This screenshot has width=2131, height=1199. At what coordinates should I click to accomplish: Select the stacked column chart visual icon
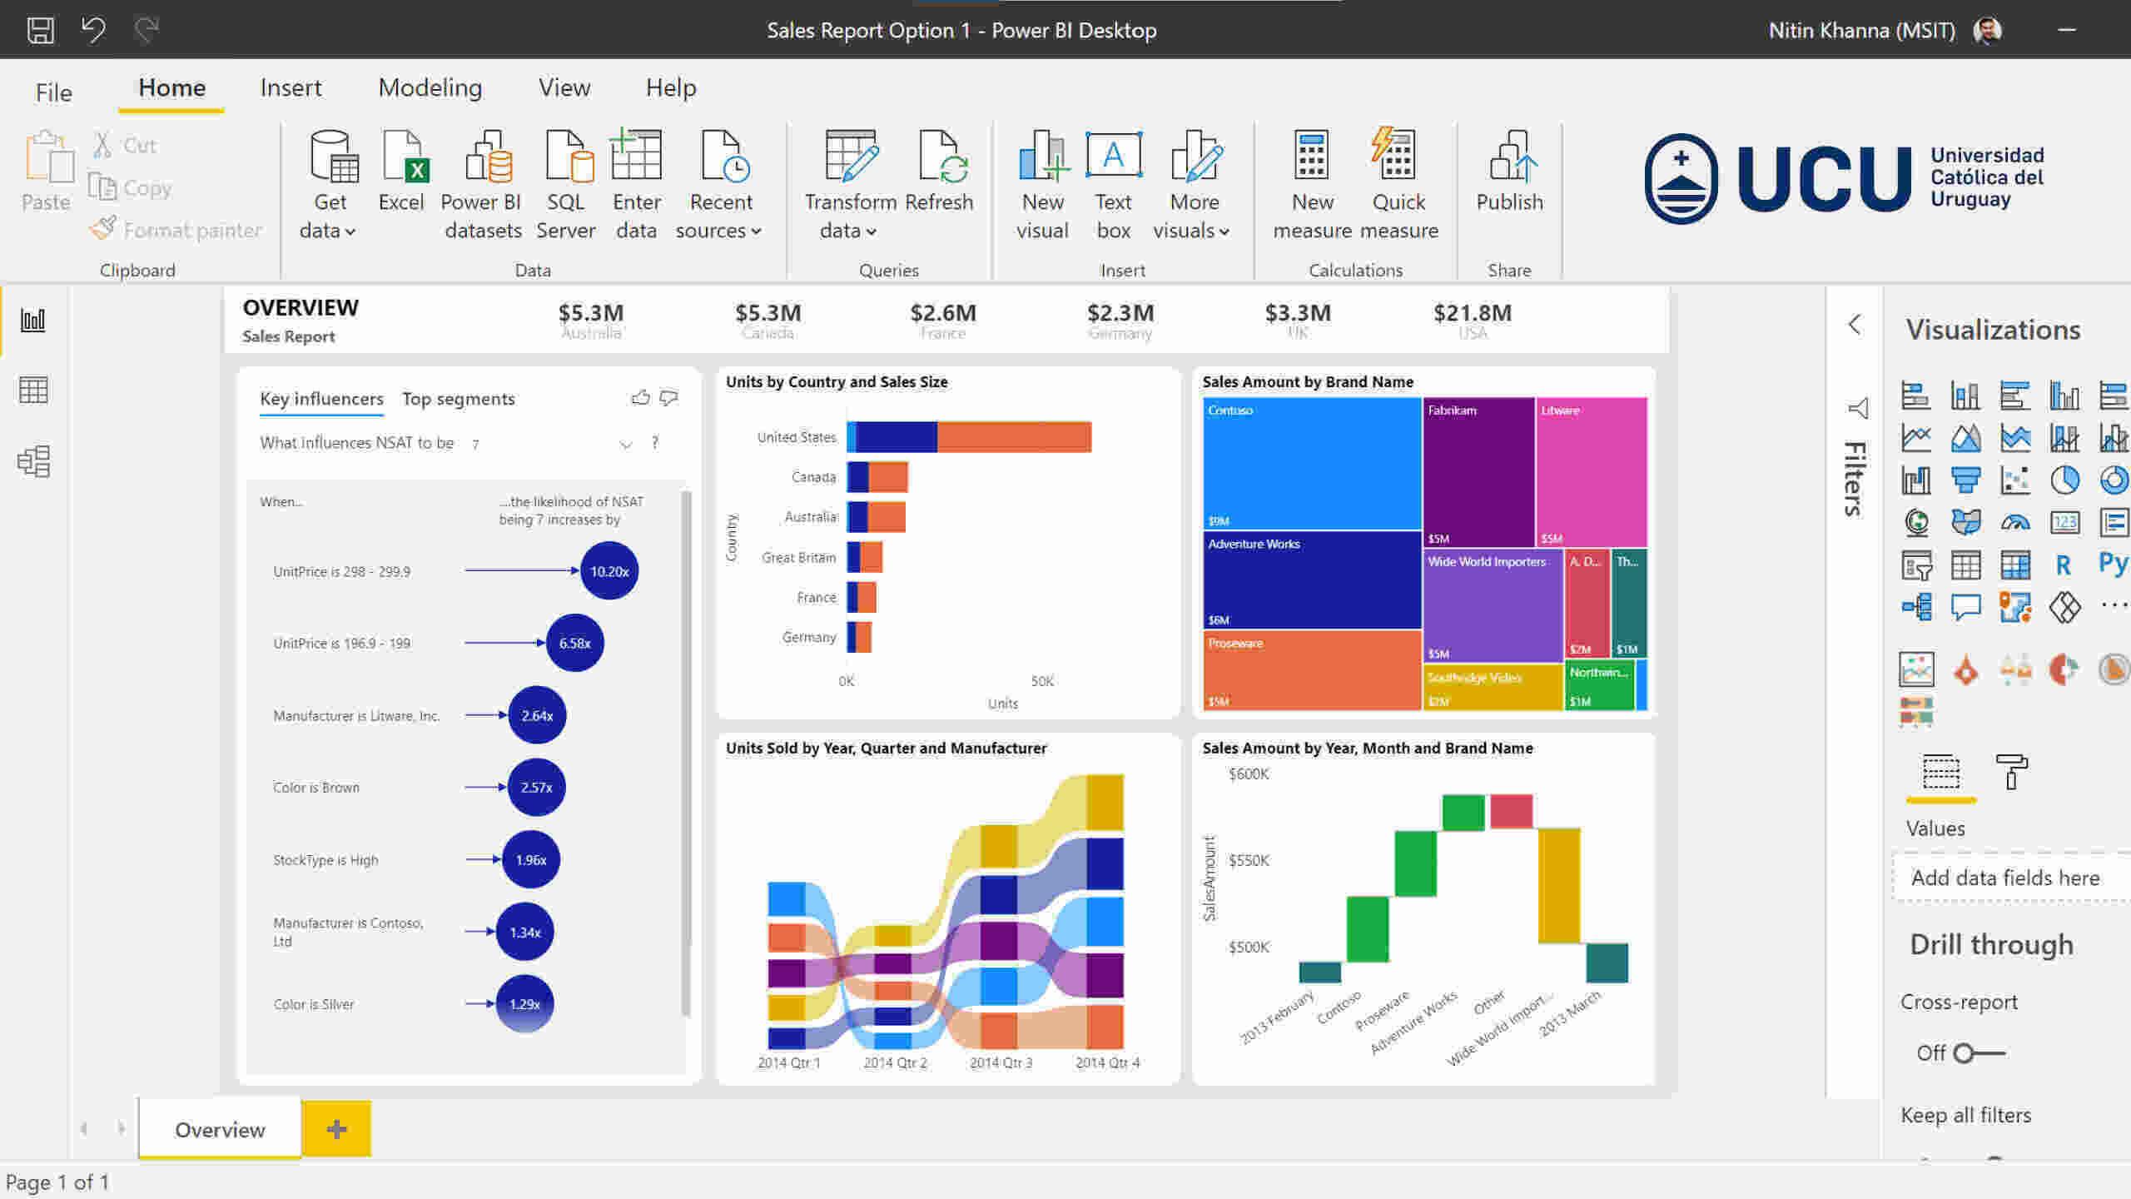pyautogui.click(x=1965, y=395)
